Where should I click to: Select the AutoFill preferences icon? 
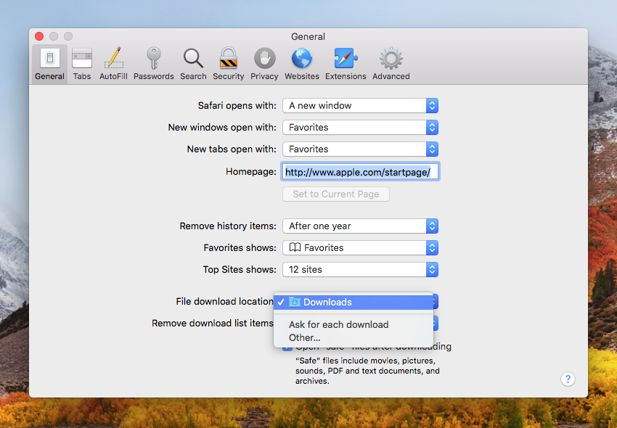point(113,63)
